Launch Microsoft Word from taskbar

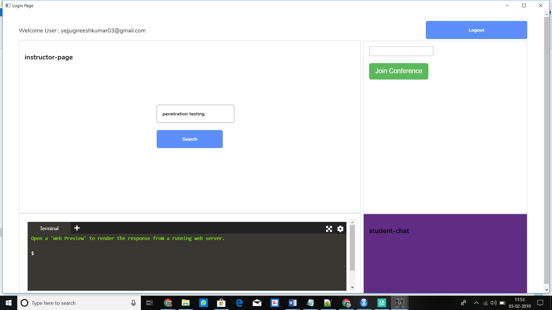292,303
